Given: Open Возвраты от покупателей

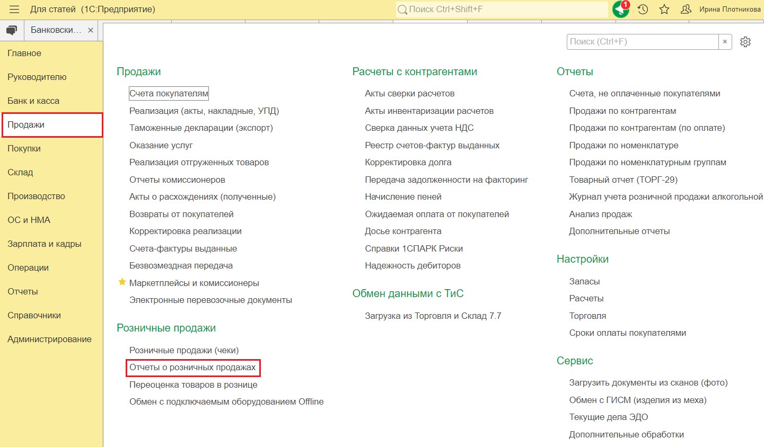Looking at the screenshot, I should (181, 214).
